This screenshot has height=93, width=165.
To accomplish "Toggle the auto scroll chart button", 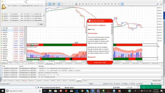I will 47,4.
